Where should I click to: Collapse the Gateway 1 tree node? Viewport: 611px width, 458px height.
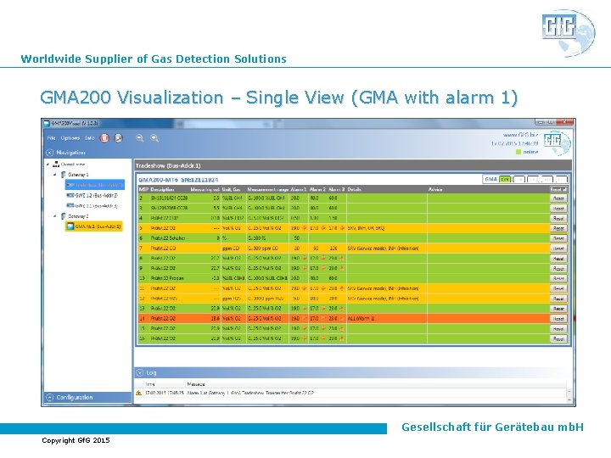pyautogui.click(x=55, y=175)
